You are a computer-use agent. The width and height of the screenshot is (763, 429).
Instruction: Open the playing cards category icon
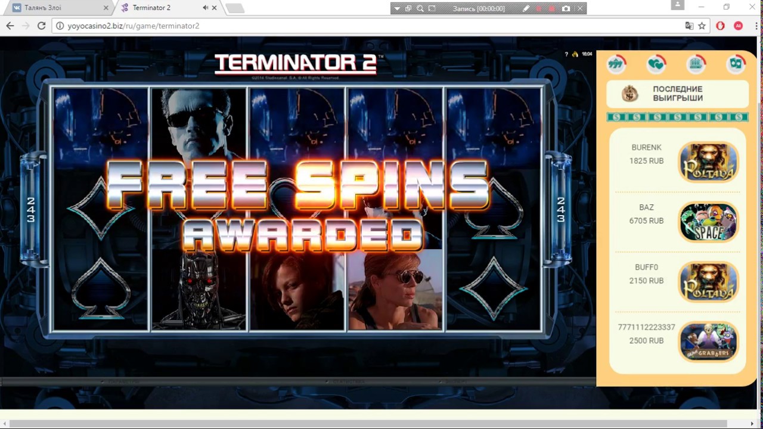coord(737,64)
